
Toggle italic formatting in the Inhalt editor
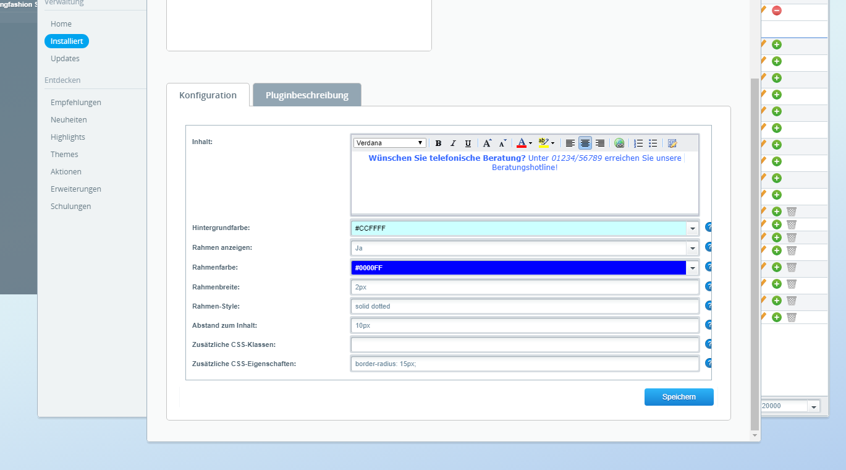pyautogui.click(x=453, y=143)
